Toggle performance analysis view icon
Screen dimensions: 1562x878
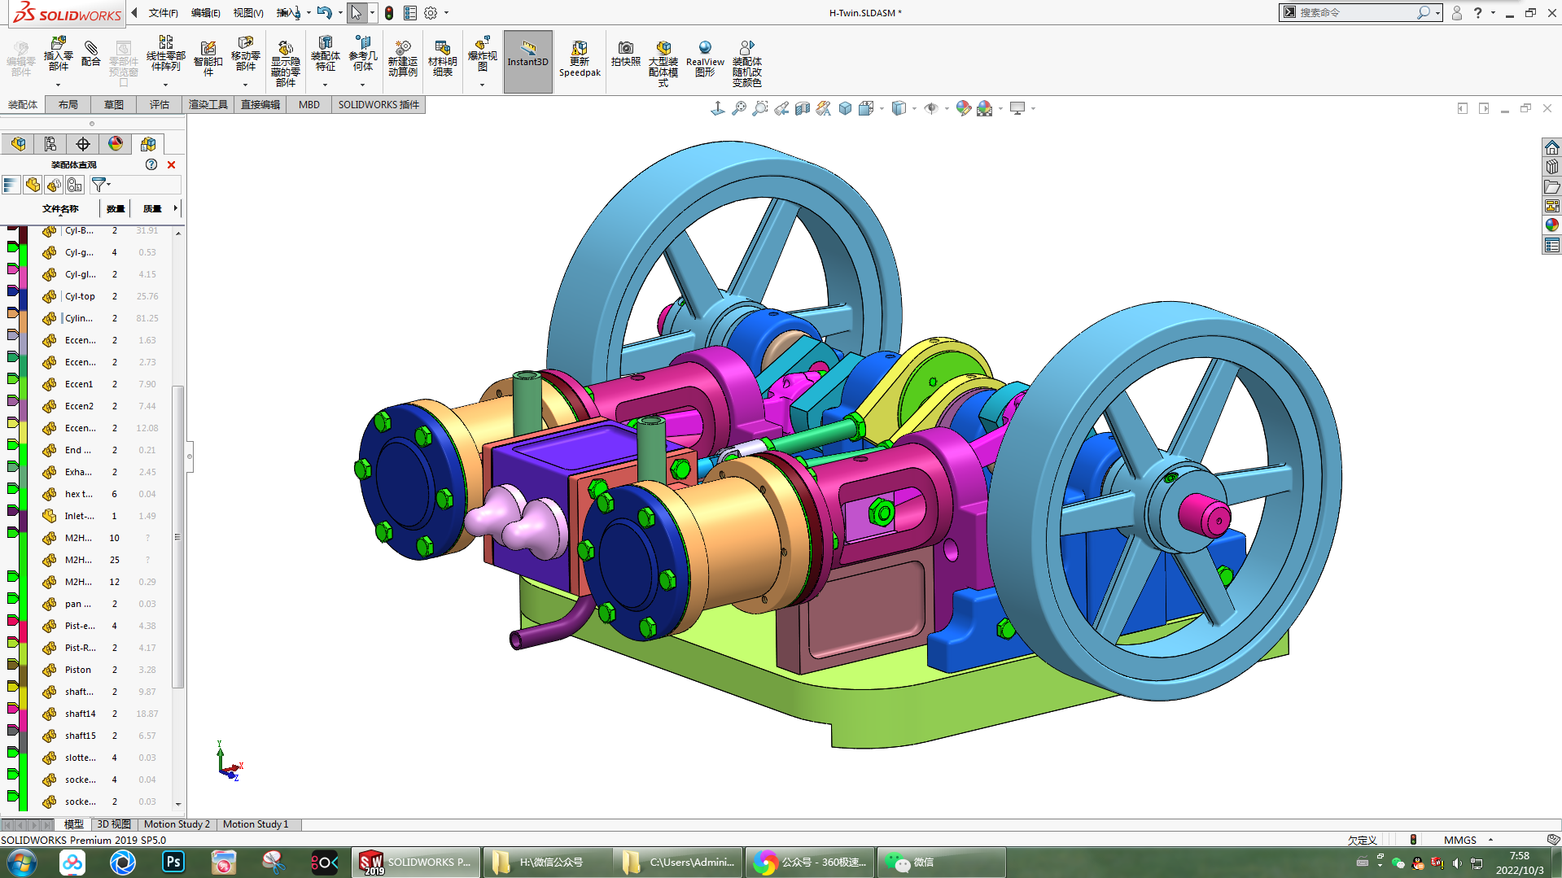tap(75, 185)
